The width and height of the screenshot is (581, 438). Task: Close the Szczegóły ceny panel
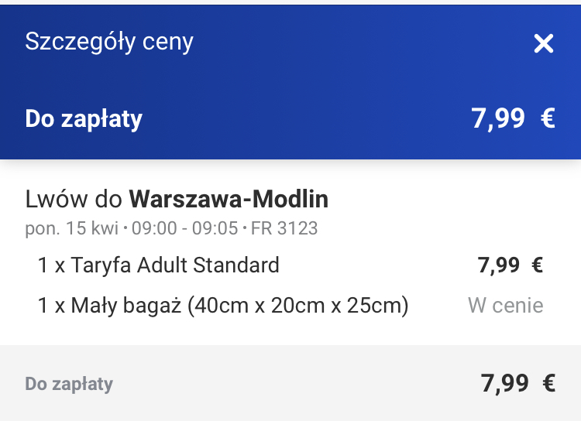coord(544,43)
